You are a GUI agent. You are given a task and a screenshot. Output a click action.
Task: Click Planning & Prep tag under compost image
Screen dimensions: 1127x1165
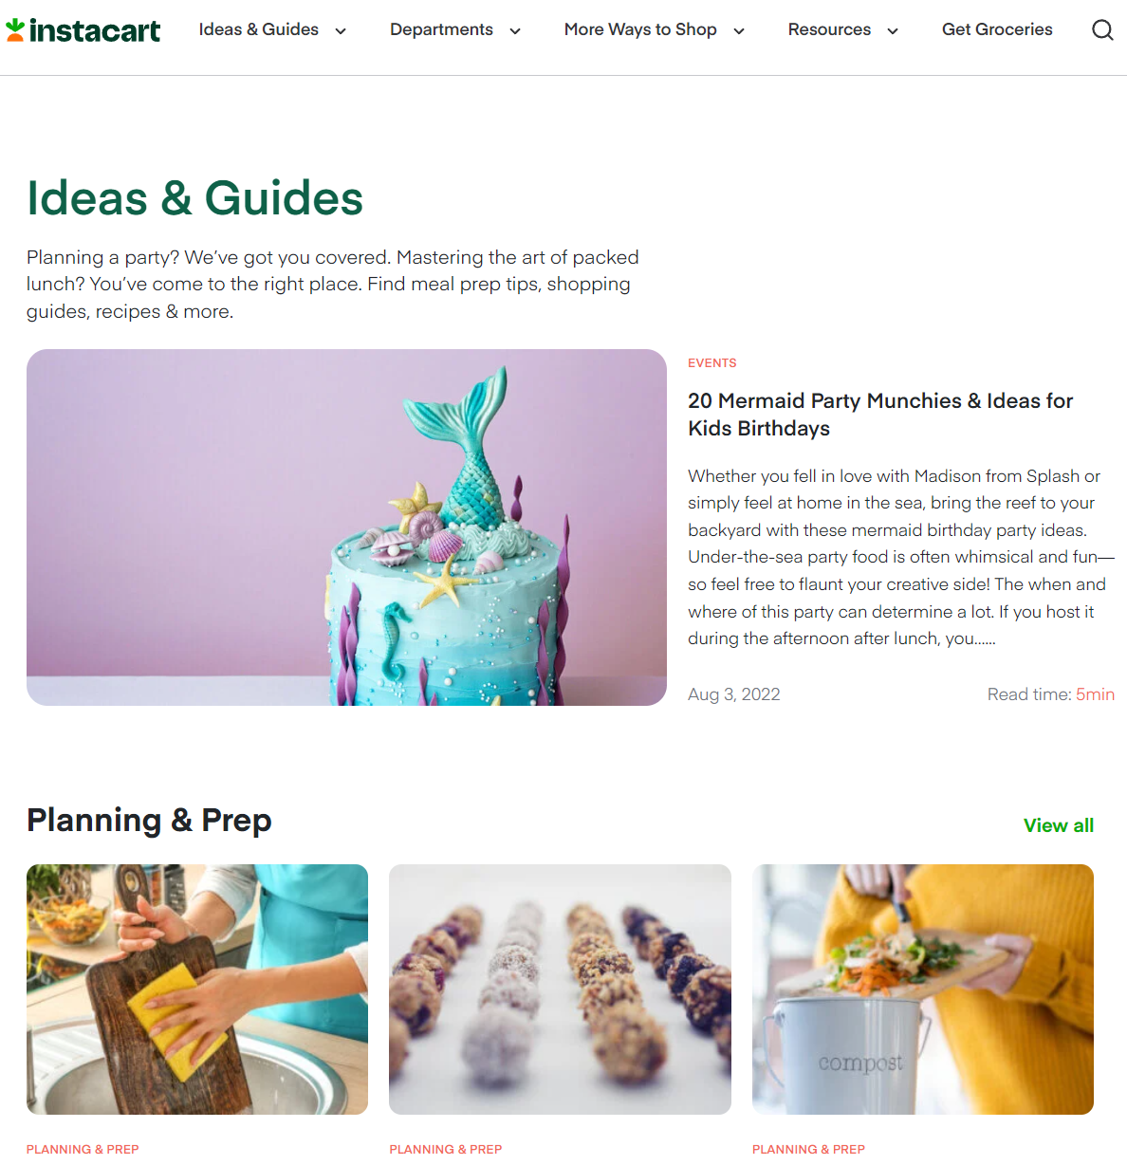pos(808,1149)
